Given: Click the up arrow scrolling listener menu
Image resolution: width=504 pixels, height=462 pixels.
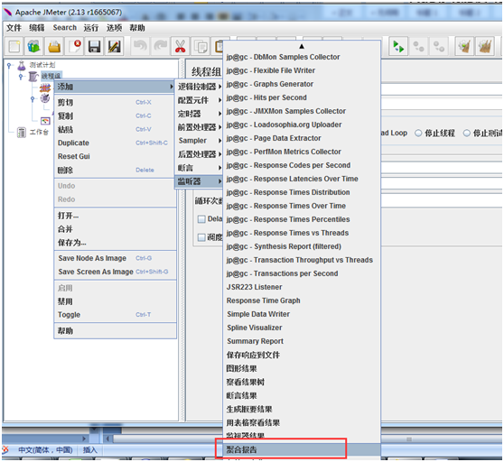Looking at the screenshot, I should coord(302,47).
